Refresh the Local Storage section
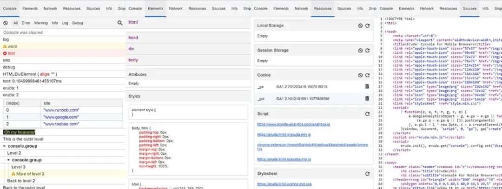 (367, 26)
